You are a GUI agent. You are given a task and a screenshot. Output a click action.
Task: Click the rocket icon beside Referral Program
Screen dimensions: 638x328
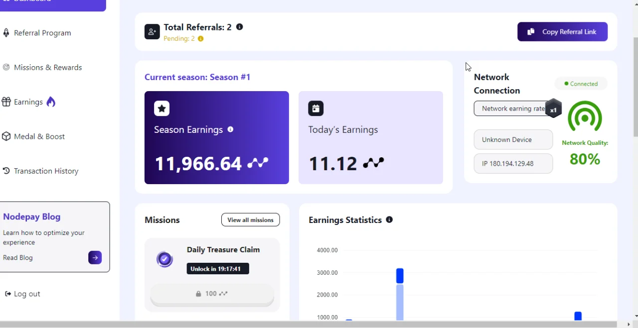[x=6, y=33]
